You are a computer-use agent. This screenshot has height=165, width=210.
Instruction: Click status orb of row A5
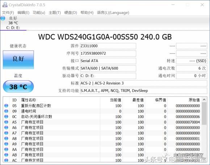6,122
